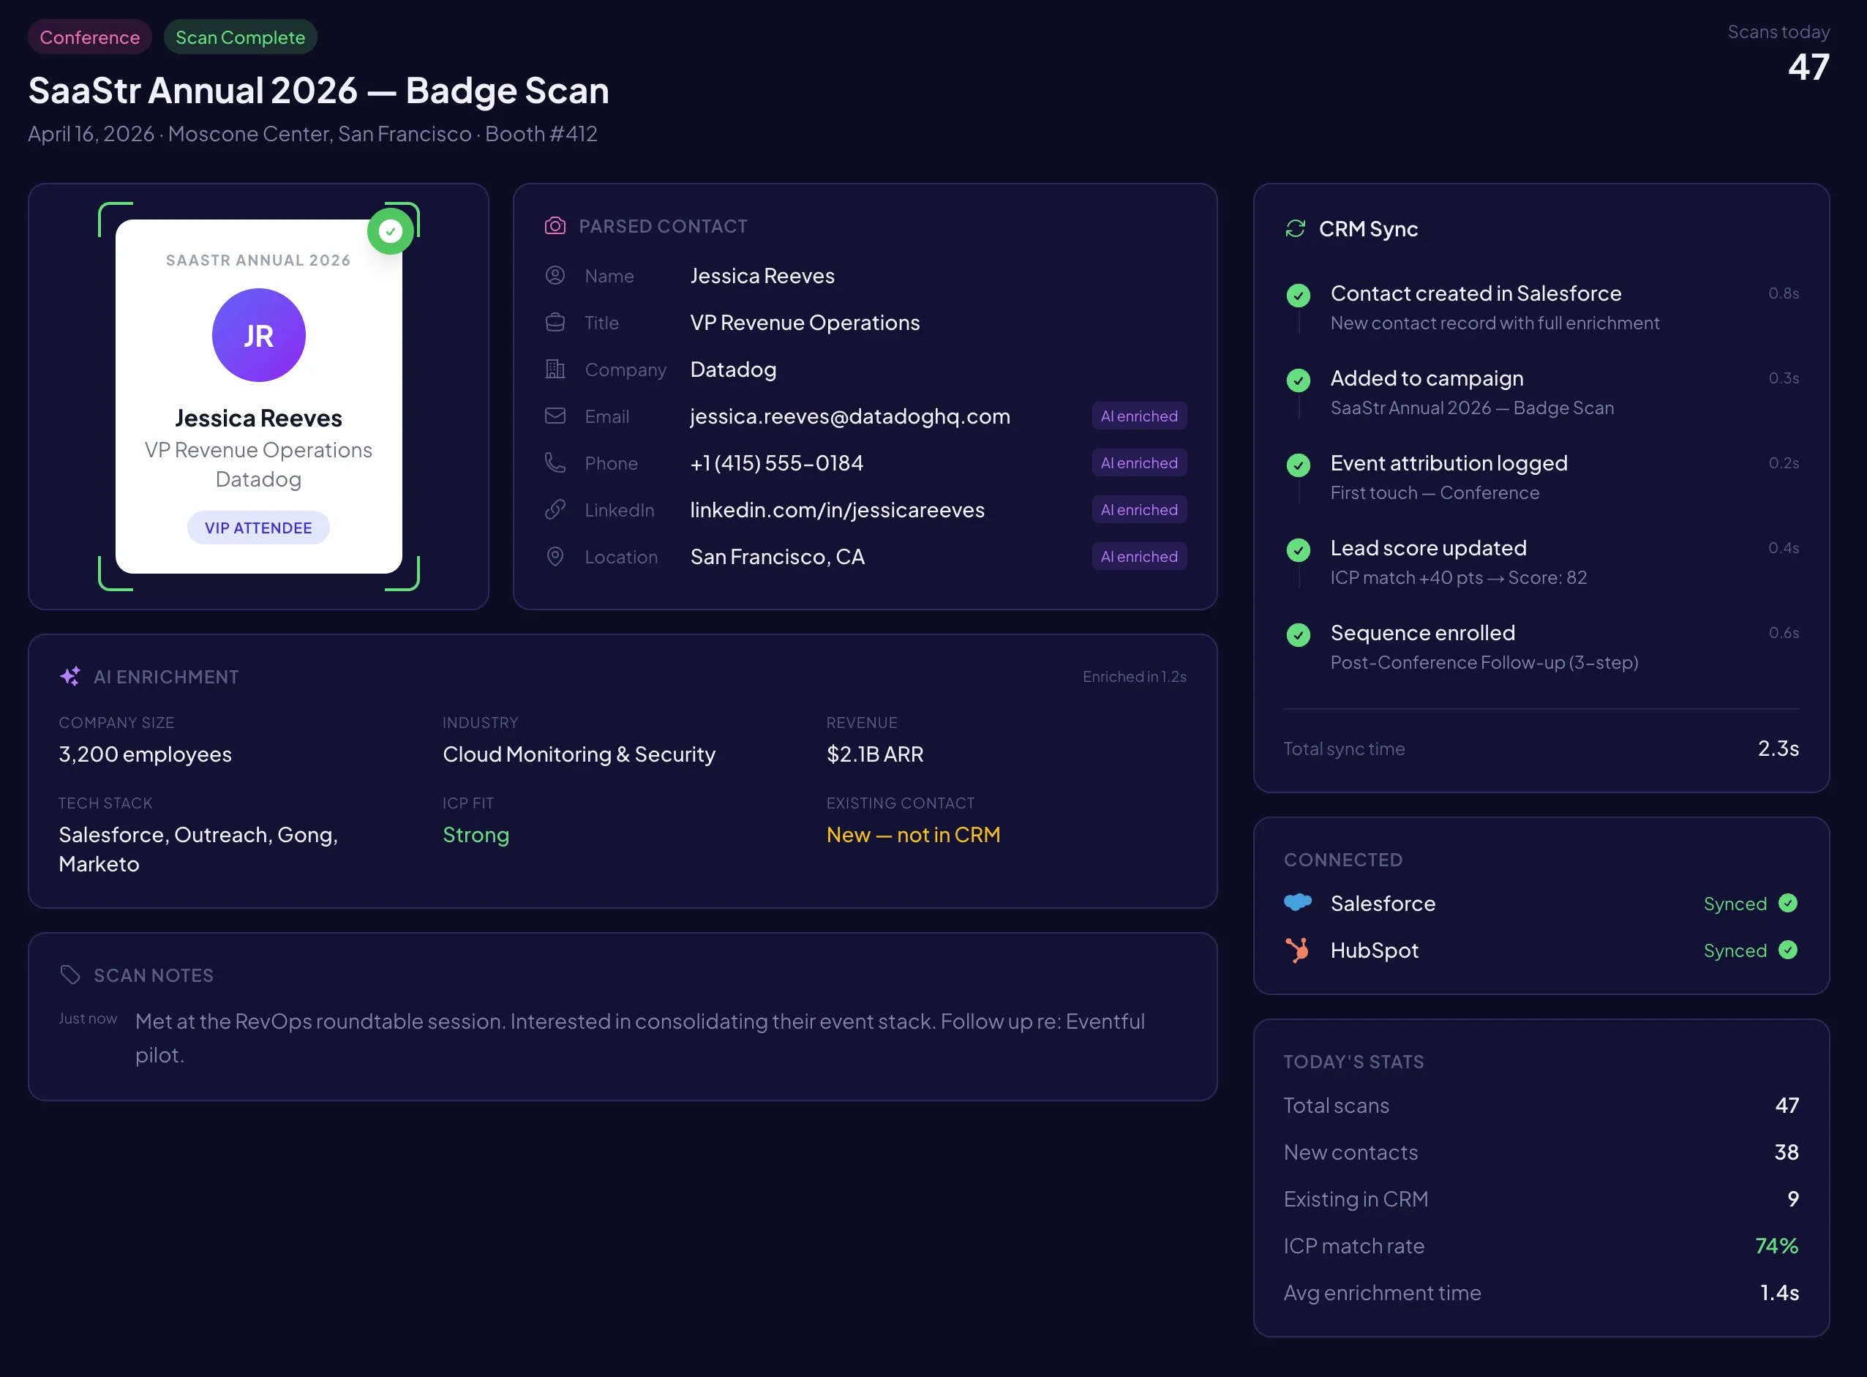1867x1377 pixels.
Task: Click the person icon next to Name
Action: point(555,275)
